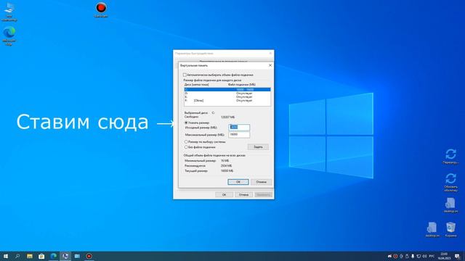Enable automatic paging file size checkbox

click(185, 75)
